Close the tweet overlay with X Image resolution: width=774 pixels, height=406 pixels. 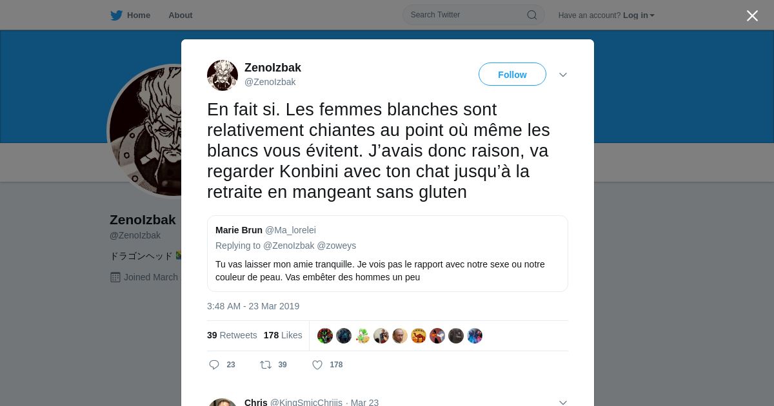752,15
